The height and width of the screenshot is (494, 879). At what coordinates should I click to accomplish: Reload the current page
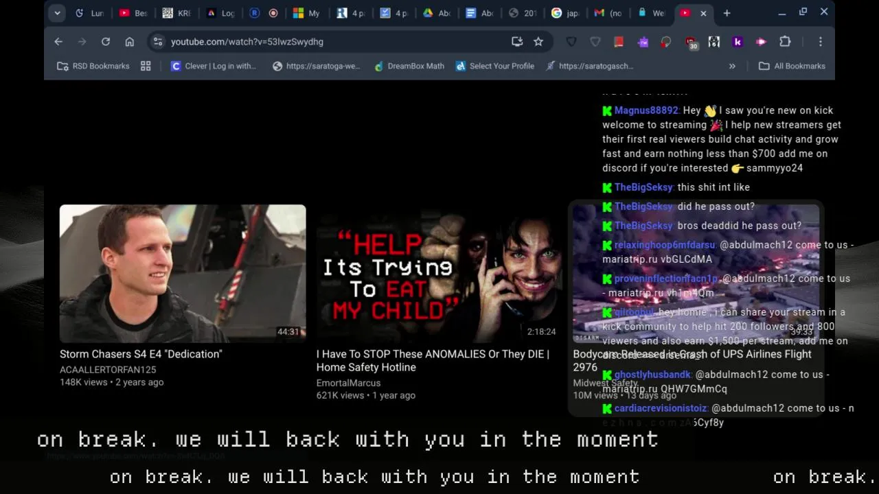tap(106, 42)
